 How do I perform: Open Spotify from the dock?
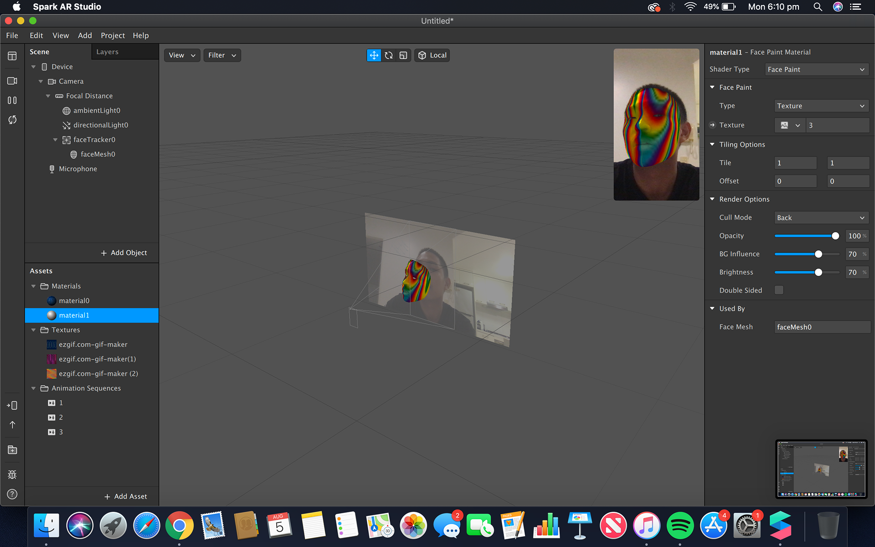click(x=680, y=526)
